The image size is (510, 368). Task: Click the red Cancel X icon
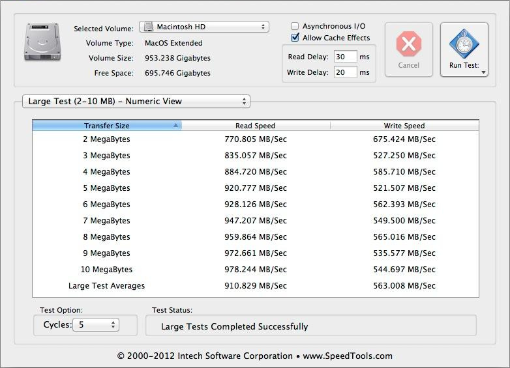pos(409,44)
